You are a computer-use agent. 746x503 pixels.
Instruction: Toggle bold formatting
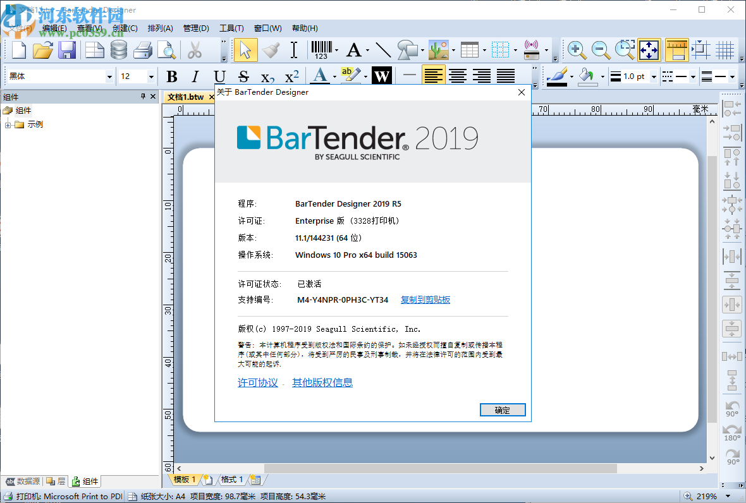(171, 76)
